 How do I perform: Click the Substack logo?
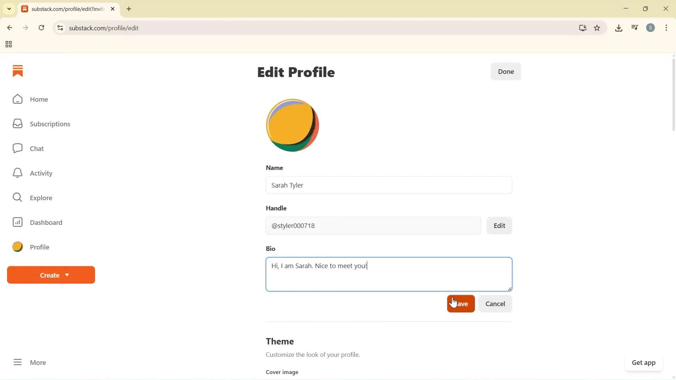[x=17, y=71]
